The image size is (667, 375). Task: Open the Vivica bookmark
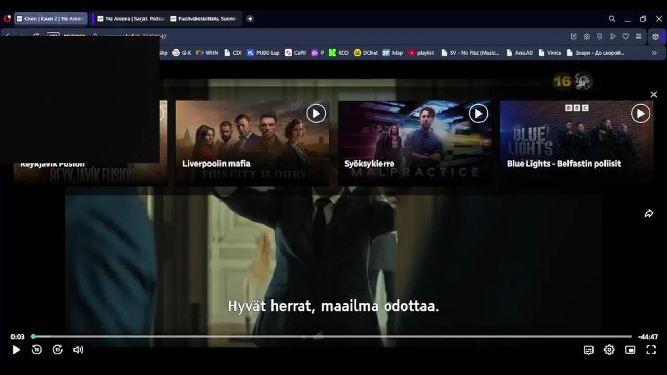click(550, 53)
